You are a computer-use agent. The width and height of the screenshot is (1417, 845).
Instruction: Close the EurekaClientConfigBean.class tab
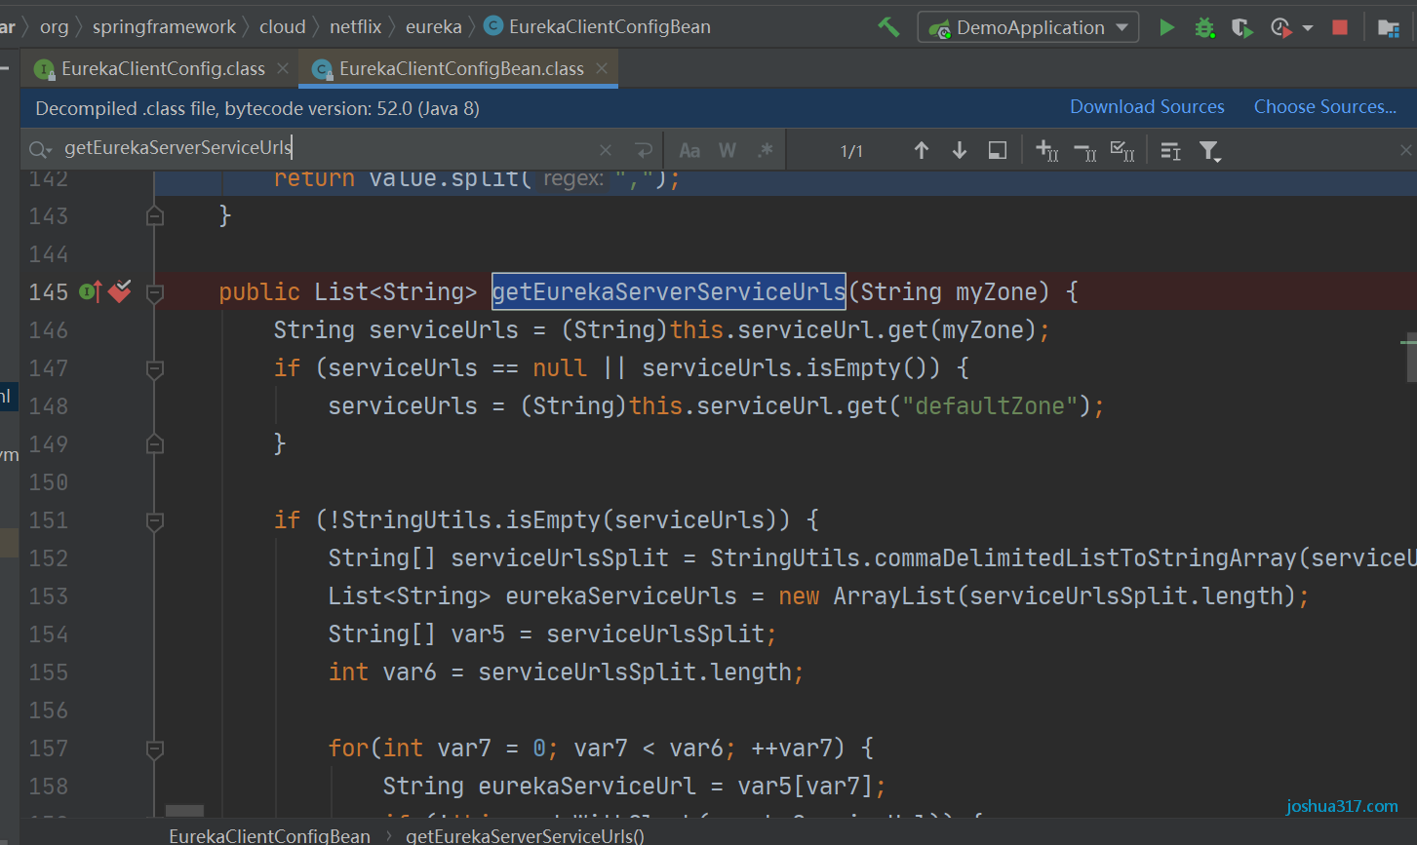[x=602, y=68]
